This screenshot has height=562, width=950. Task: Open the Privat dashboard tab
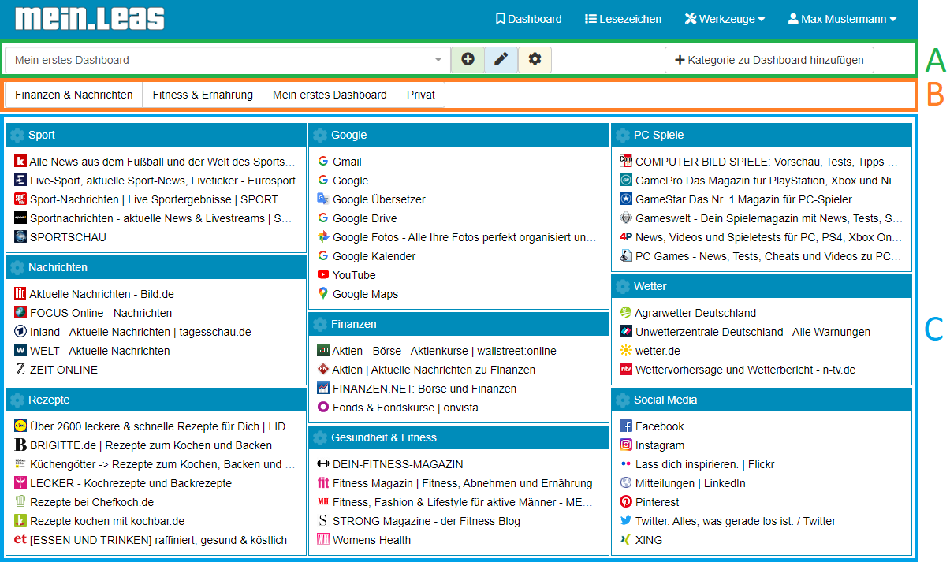[x=421, y=95]
